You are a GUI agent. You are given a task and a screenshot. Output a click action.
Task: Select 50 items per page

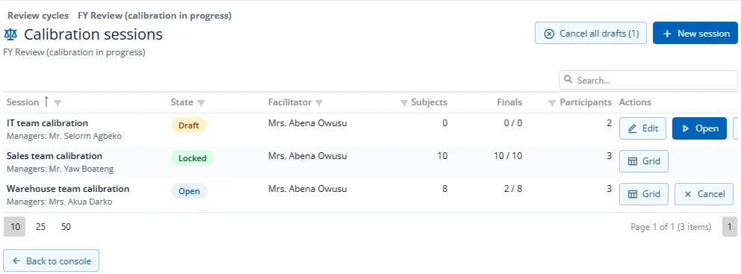66,227
